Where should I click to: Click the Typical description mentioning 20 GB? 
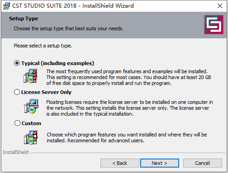[x=128, y=77]
